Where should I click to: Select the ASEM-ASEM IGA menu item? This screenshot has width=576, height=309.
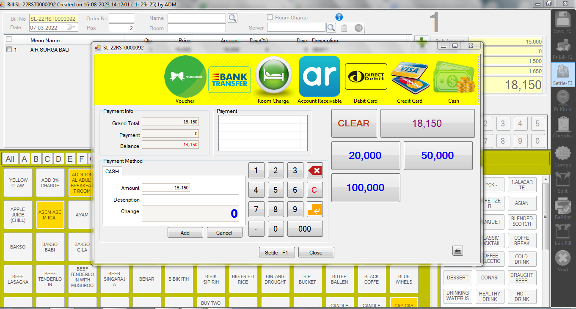click(50, 215)
